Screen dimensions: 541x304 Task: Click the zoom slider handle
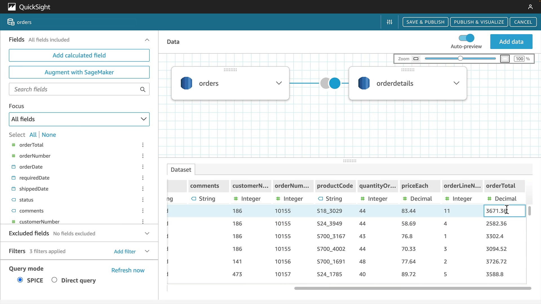click(460, 59)
